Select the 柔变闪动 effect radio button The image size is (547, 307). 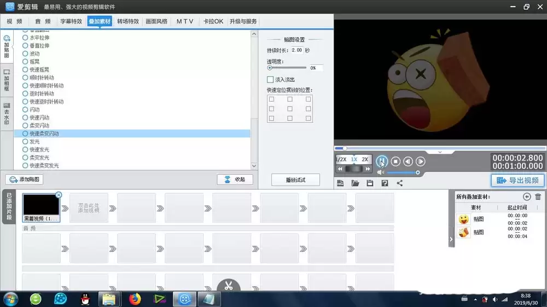point(25,126)
